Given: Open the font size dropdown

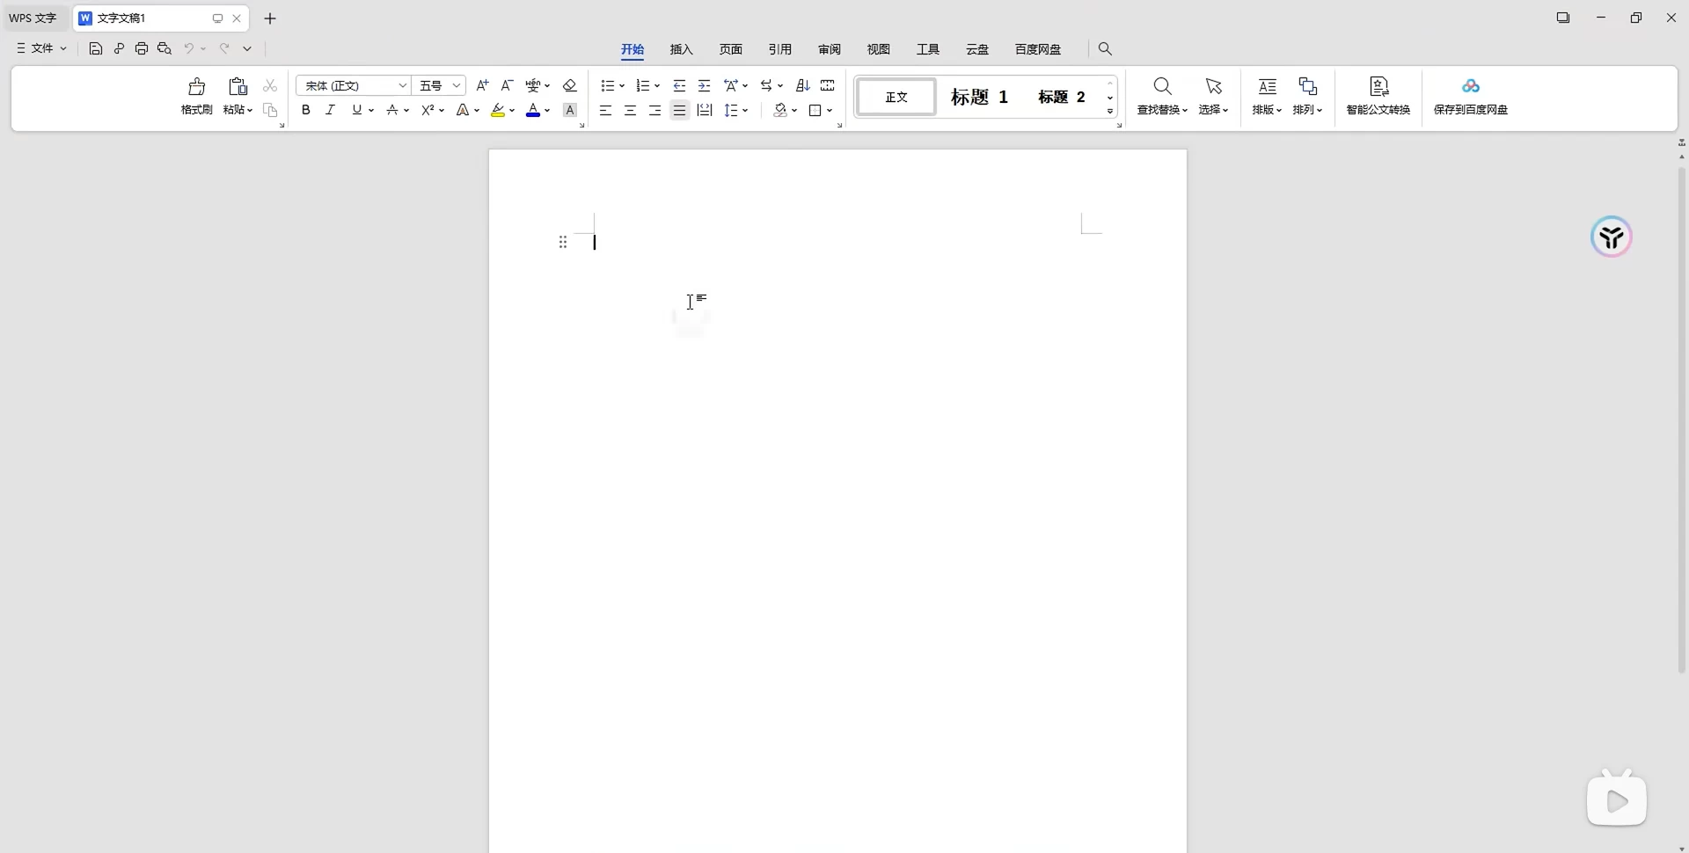Looking at the screenshot, I should [457, 85].
